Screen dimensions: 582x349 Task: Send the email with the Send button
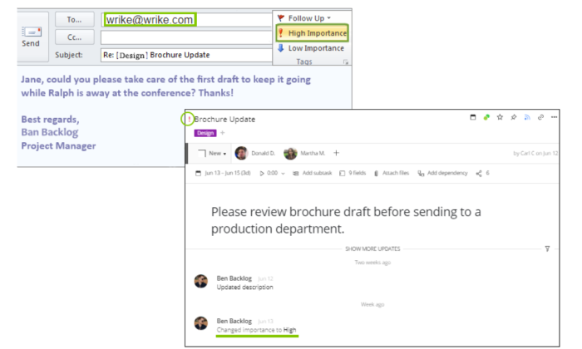coord(31,37)
